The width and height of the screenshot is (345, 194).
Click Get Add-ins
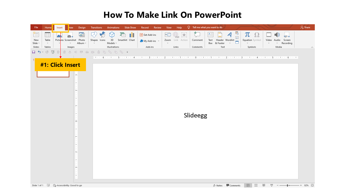click(148, 35)
